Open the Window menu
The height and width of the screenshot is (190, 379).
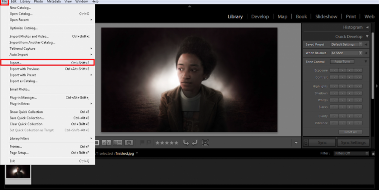pos(81,1)
